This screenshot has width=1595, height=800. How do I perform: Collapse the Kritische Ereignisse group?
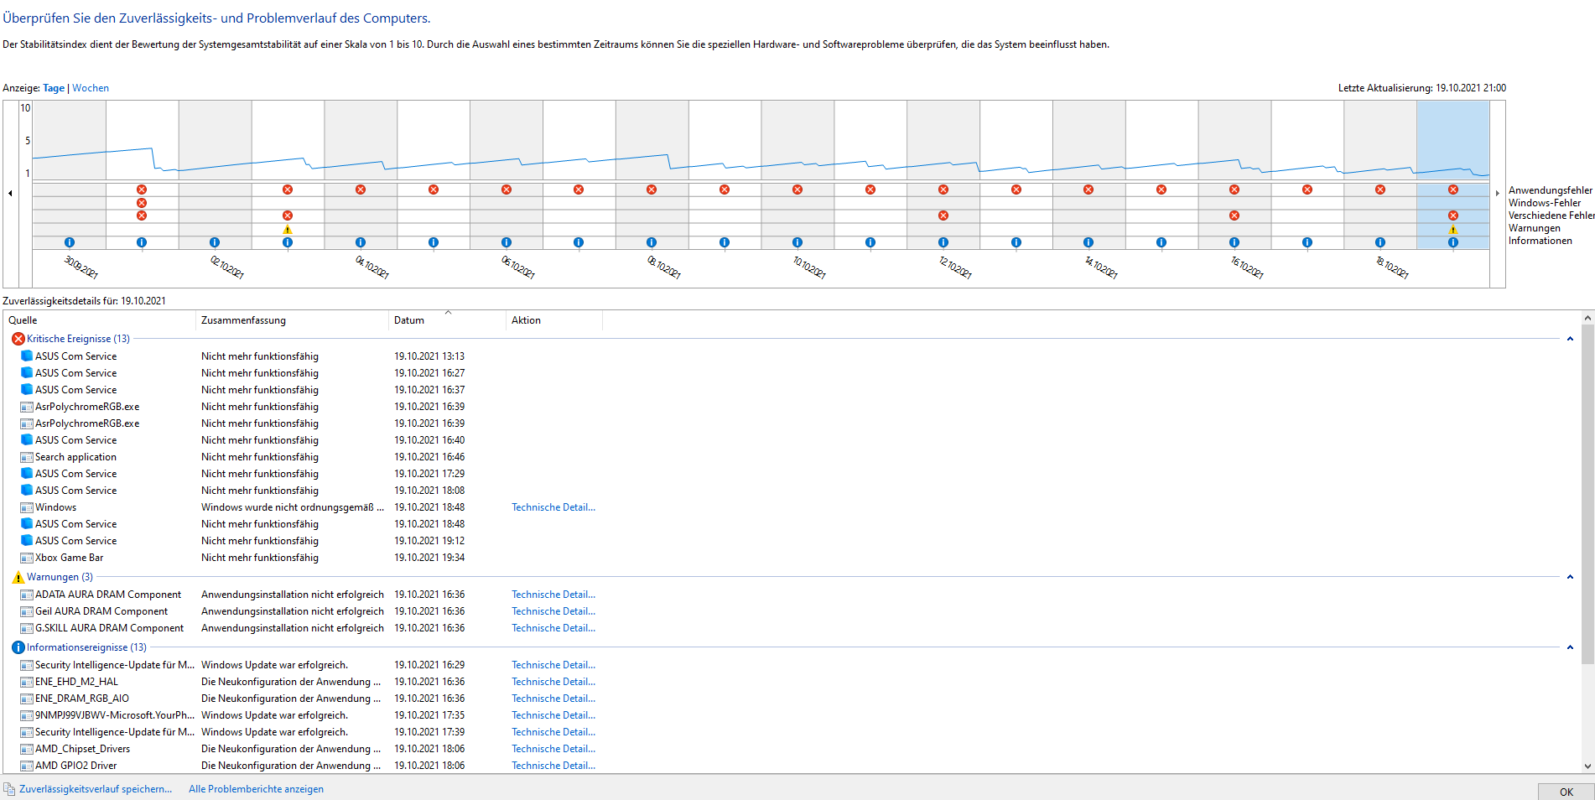[1570, 339]
